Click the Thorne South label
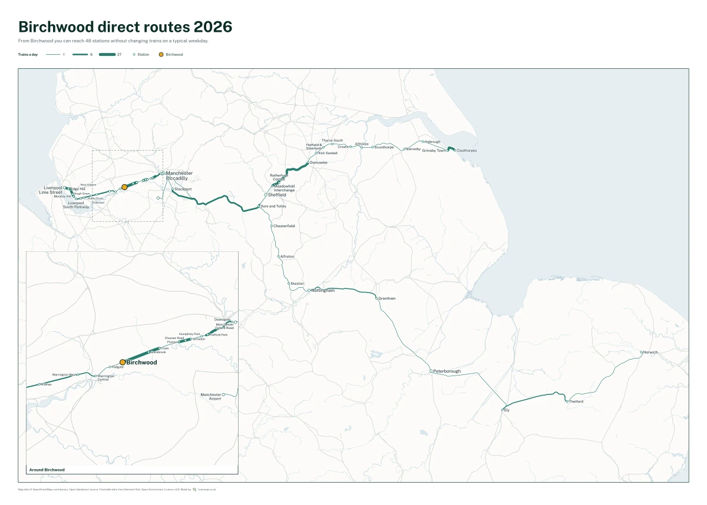Viewport: 707px width, 505px height. click(332, 141)
